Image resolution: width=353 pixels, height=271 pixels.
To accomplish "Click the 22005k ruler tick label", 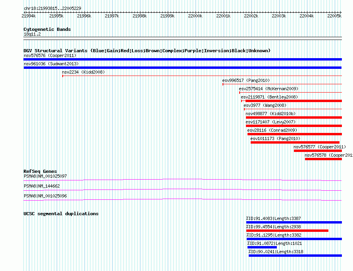I will [x=334, y=16].
